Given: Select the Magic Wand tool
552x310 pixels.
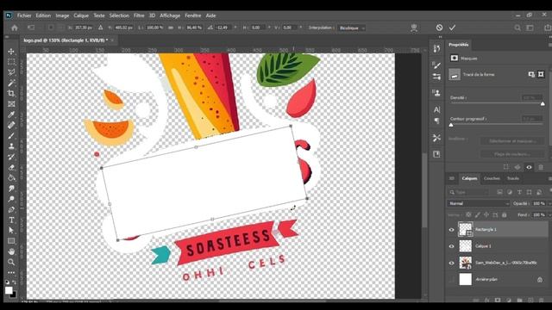Looking at the screenshot, I should pyautogui.click(x=11, y=83).
